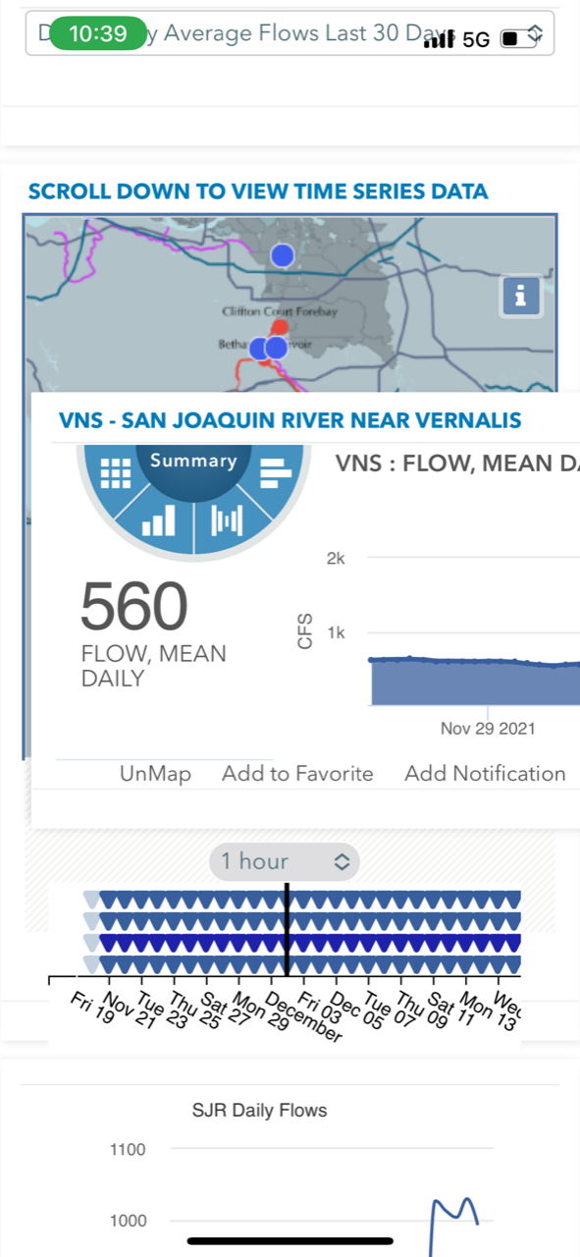580x1257 pixels.
Task: Click the northern blue station marker on map
Action: pos(283,255)
